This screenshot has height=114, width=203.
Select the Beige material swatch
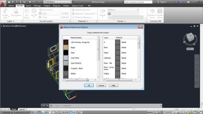[66, 47]
